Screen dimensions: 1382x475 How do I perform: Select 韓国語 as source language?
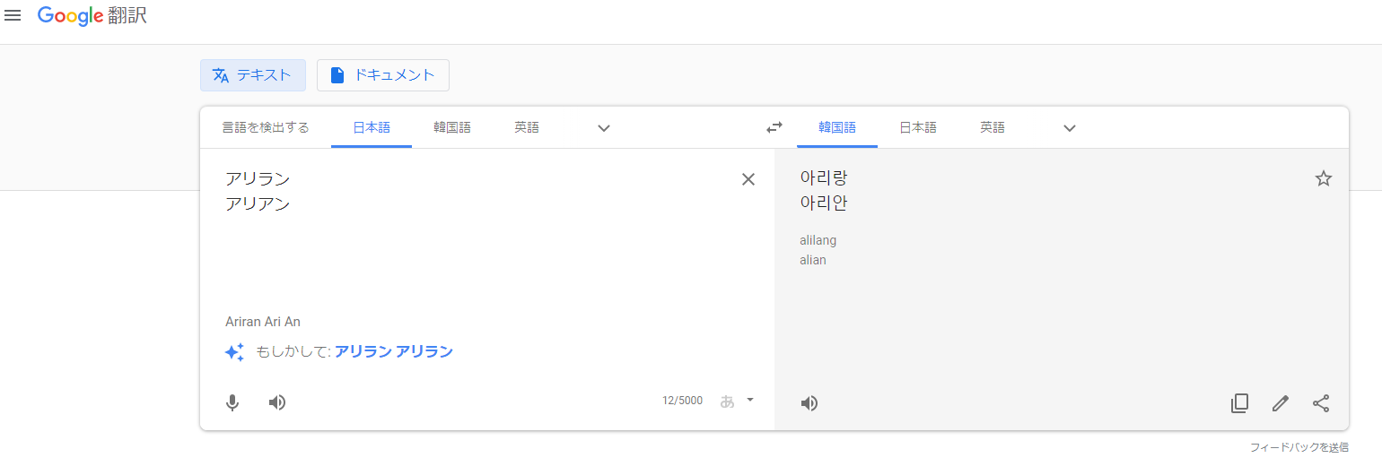click(x=452, y=127)
